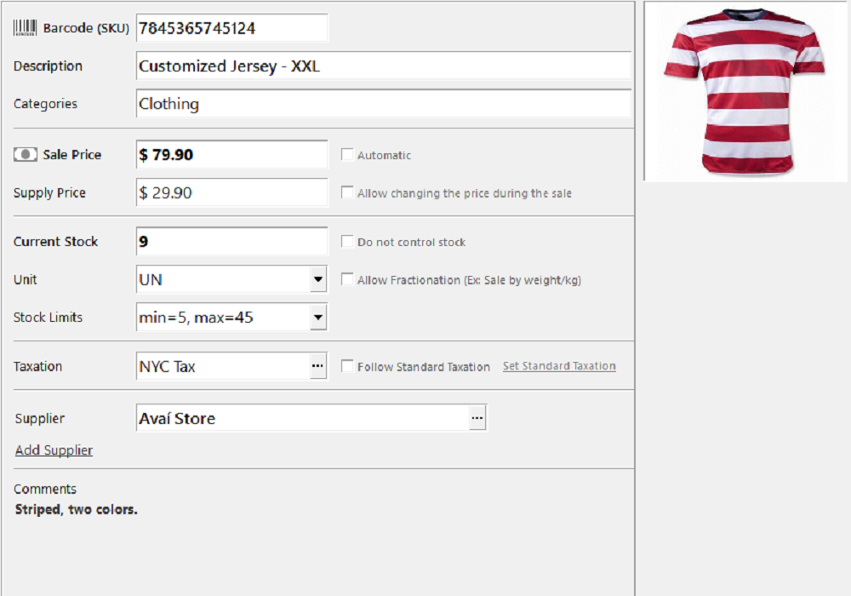Open the Supplier picker via the ellipsis button
Screen dimensions: 851x596
pos(477,417)
